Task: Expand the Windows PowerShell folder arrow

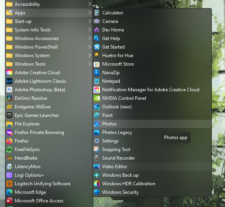Action: click(89, 47)
